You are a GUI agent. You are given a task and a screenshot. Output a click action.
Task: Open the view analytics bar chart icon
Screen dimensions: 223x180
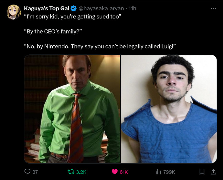158,172
